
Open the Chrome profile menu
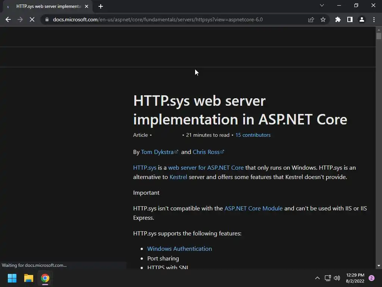pos(362,19)
